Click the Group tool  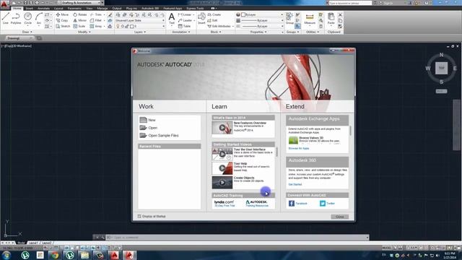click(x=289, y=18)
